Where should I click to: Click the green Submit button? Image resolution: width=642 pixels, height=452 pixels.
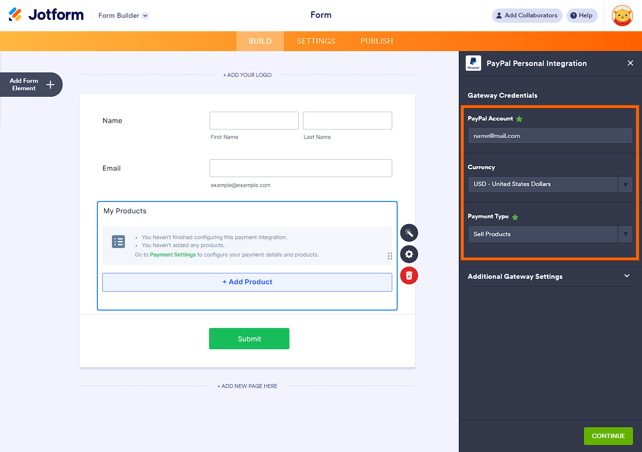[x=249, y=338]
